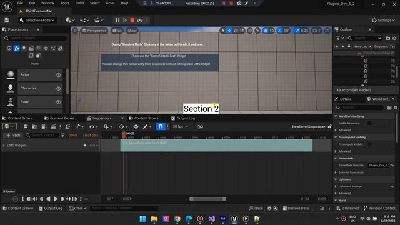The width and height of the screenshot is (400, 225).
Task: Click the Sequencer playhead at frame 0069
Action: 124,134
